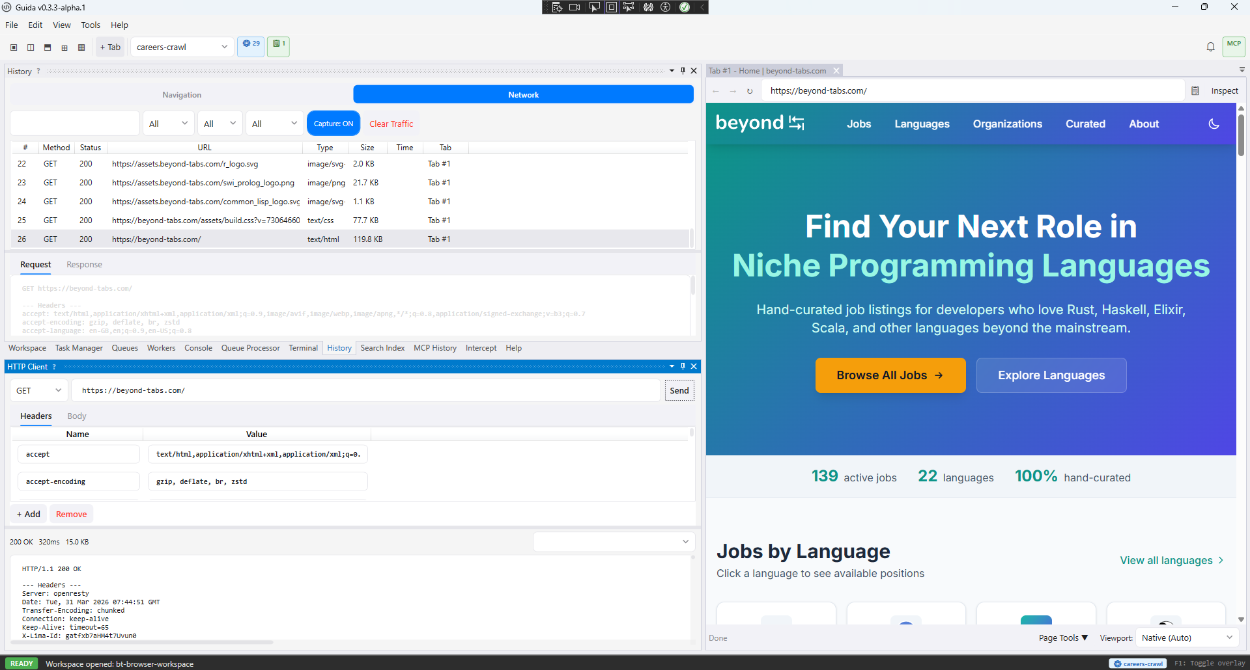Click + Add header button
The image size is (1250, 670).
29,514
